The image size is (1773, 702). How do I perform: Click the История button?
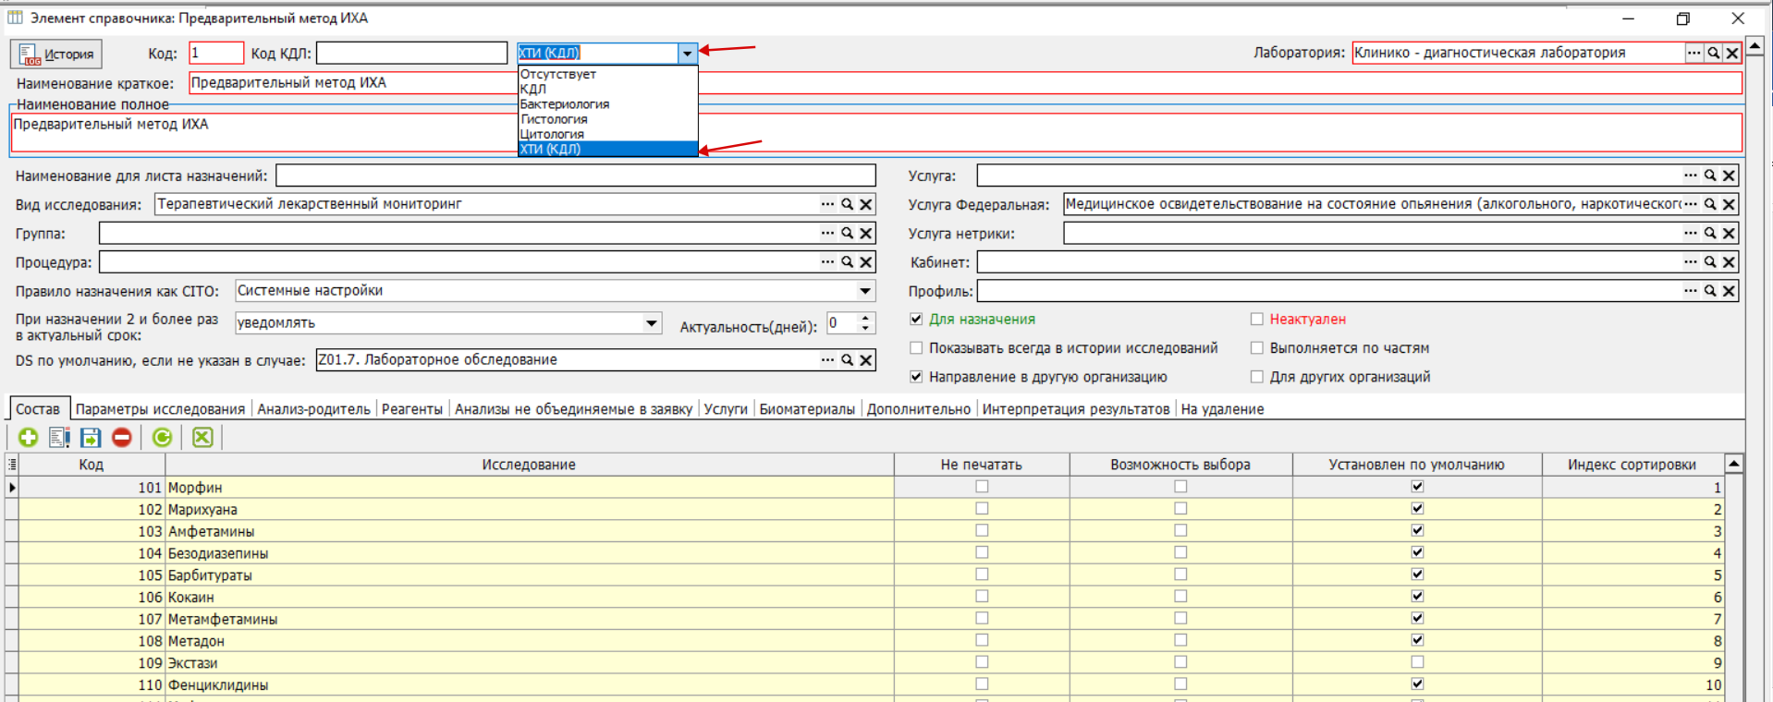(x=57, y=54)
